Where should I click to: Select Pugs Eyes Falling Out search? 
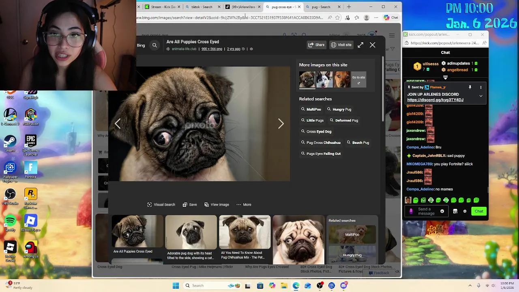[321, 154]
